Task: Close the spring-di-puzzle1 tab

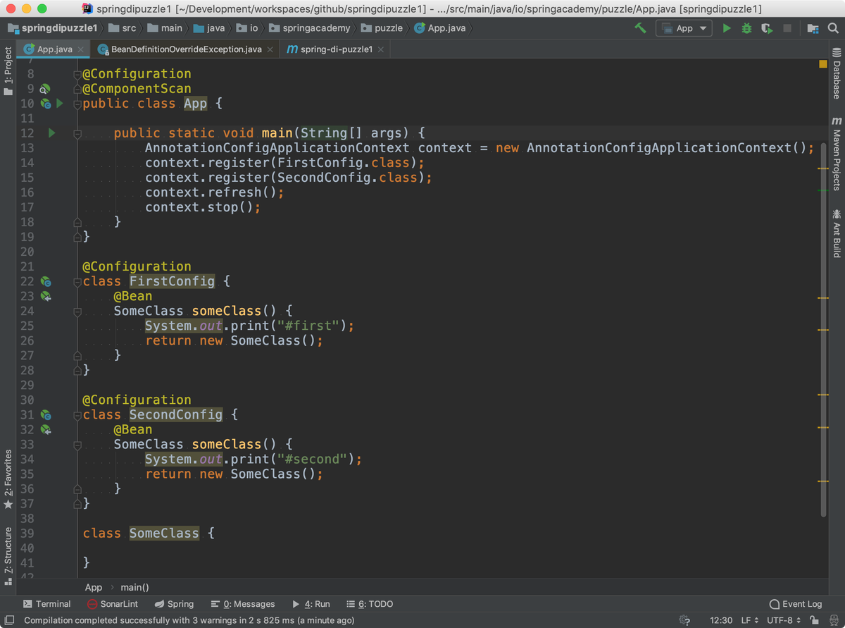Action: coord(381,49)
